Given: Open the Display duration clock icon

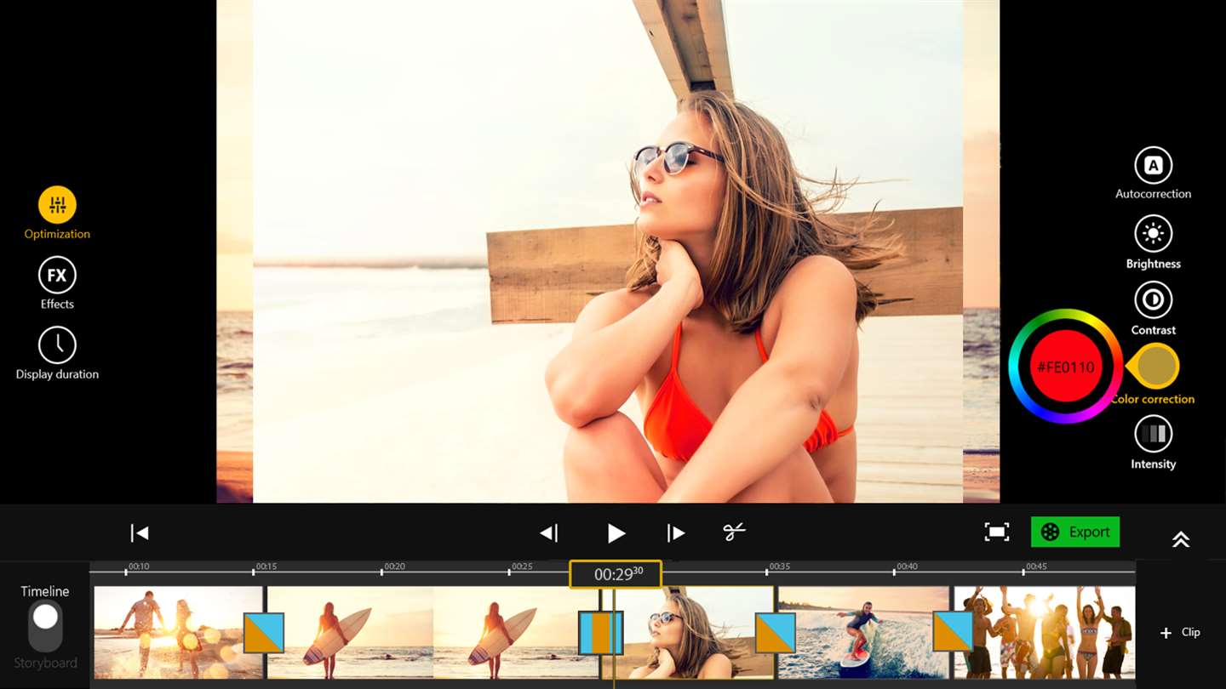Looking at the screenshot, I should click(x=57, y=345).
